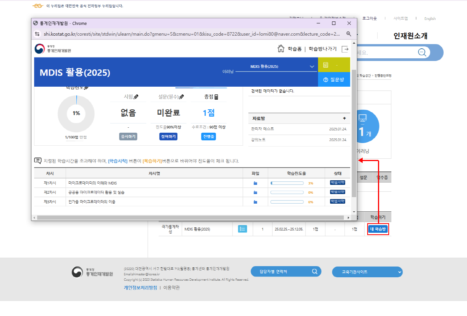This screenshot has height=316, width=467.
Task: Open the 관리자 테스트 resource entry
Action: (262, 129)
